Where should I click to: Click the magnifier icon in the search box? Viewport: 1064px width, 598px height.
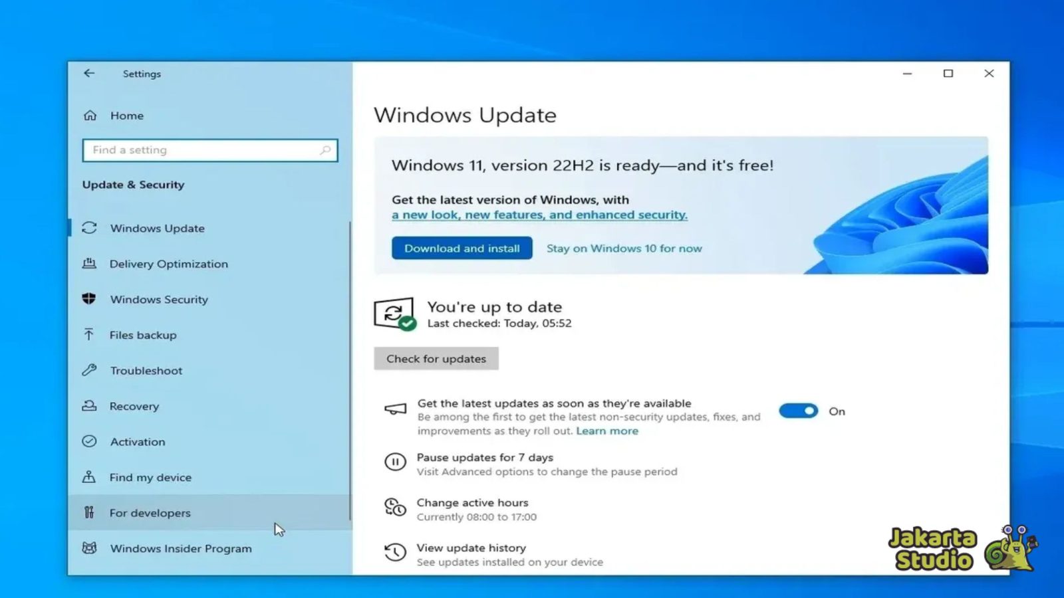point(327,150)
